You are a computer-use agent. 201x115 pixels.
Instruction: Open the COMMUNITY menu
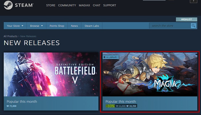[67, 5]
